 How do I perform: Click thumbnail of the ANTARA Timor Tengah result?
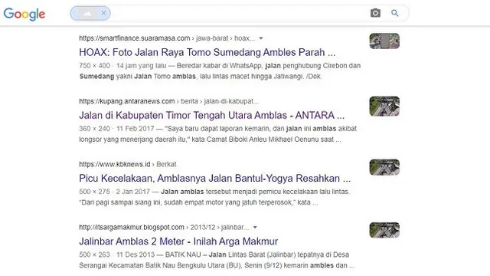click(384, 106)
